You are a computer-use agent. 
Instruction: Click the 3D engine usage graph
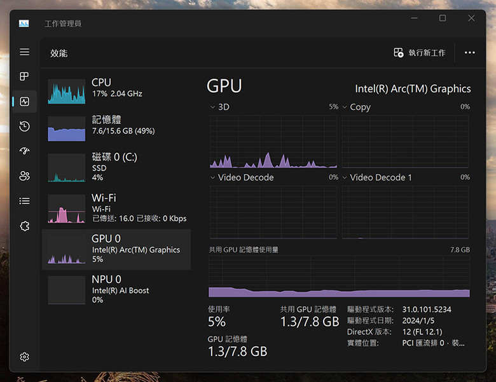273,141
